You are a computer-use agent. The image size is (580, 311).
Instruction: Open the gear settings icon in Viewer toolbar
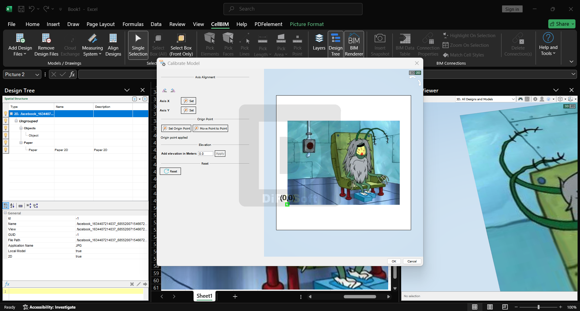[x=535, y=99]
